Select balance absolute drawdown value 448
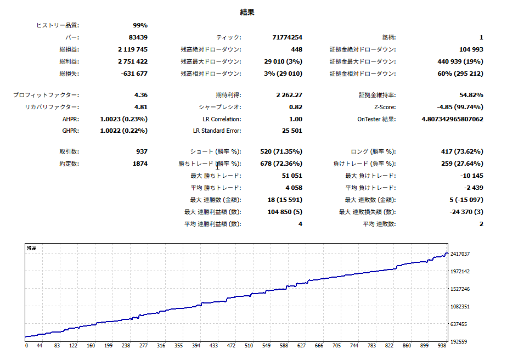Image resolution: width=507 pixels, height=360 pixels. [x=296, y=49]
